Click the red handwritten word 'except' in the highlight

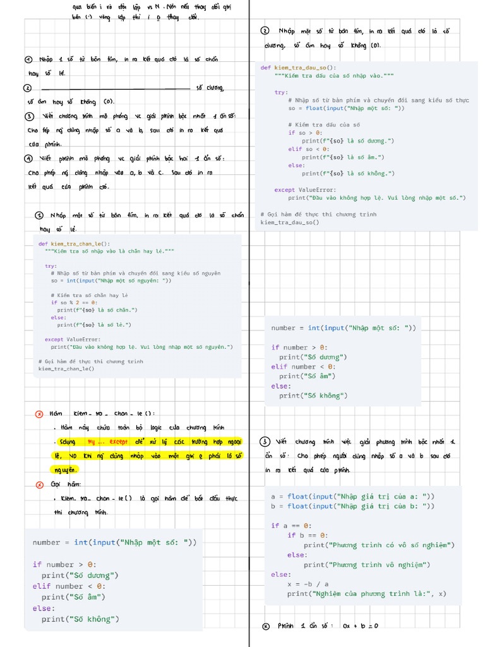(x=118, y=442)
